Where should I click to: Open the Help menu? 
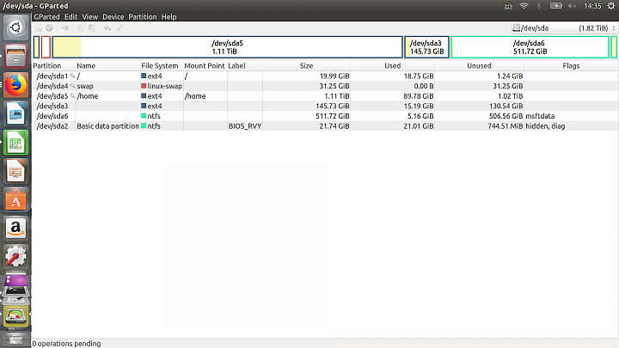click(x=169, y=17)
